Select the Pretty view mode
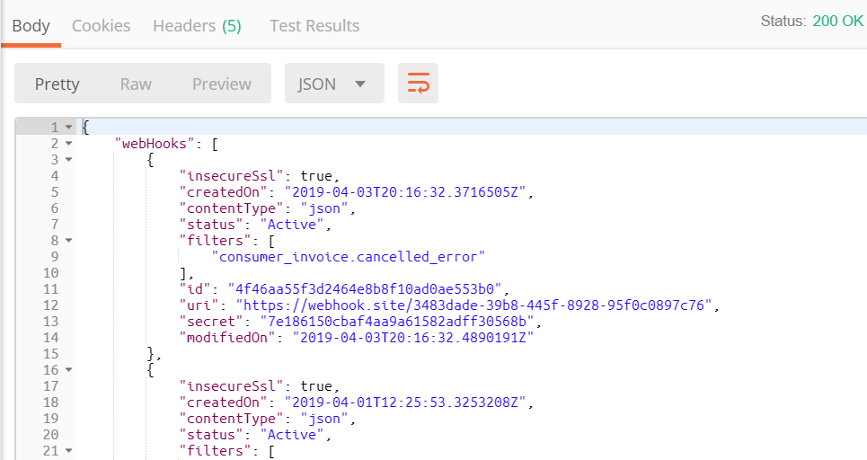 click(x=58, y=84)
